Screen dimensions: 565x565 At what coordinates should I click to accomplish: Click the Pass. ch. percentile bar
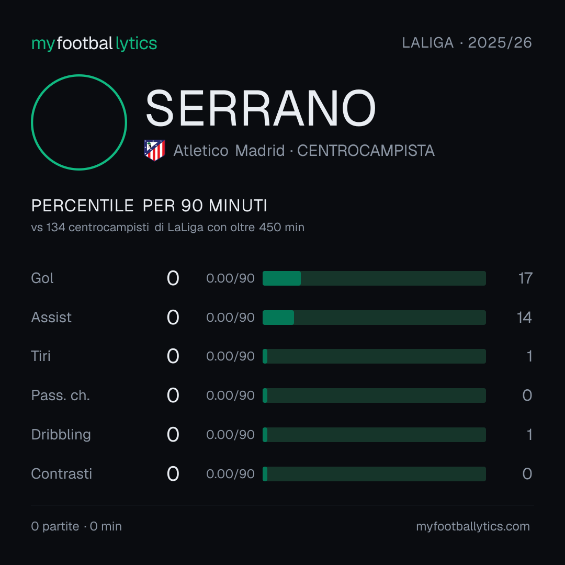tap(374, 395)
